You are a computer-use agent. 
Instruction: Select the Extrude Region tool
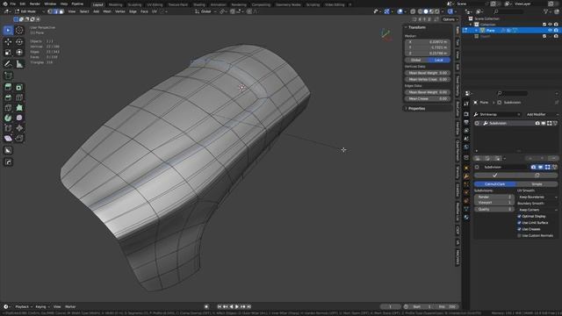(8, 87)
